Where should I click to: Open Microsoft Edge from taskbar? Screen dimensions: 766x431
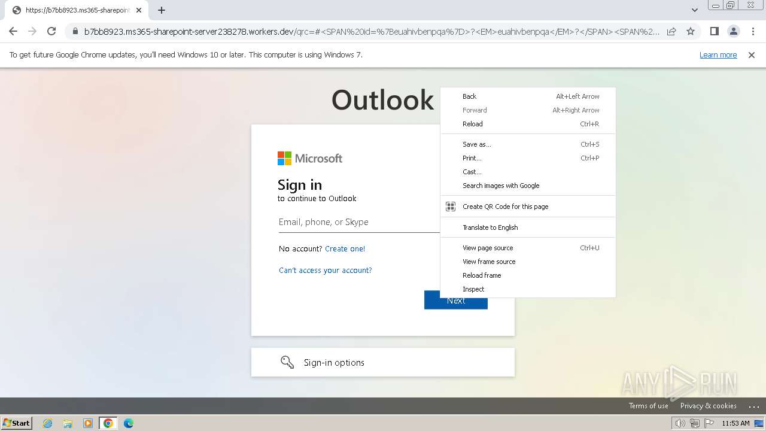click(x=128, y=423)
